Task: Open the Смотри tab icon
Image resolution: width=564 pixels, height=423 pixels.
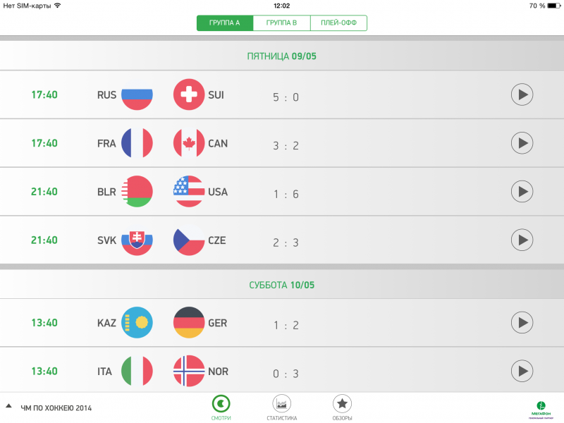Action: point(222,404)
